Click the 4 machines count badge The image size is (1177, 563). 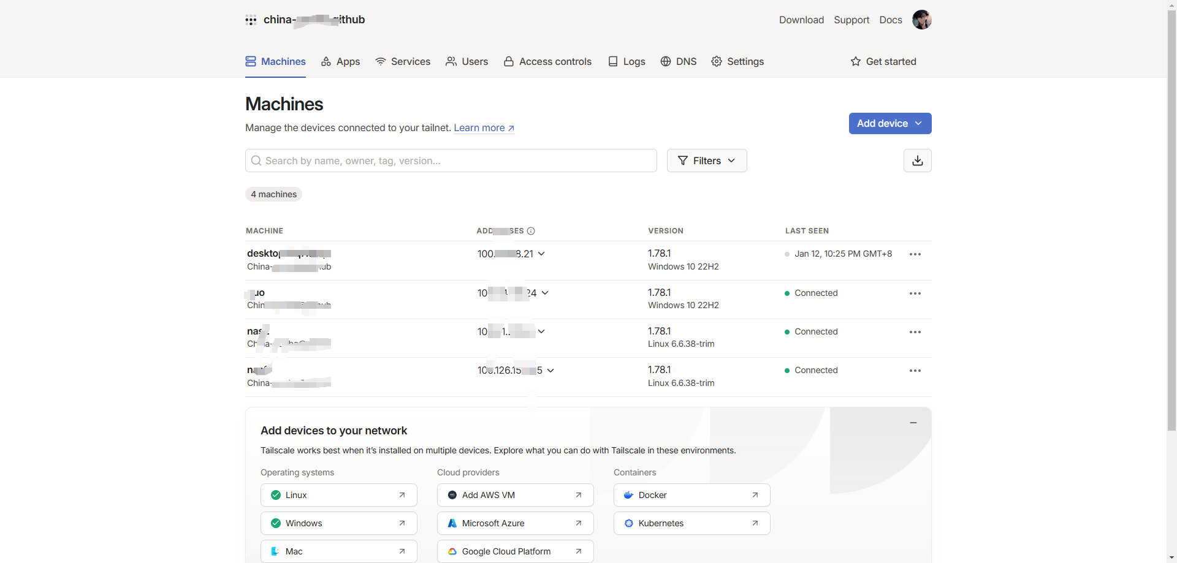273,194
